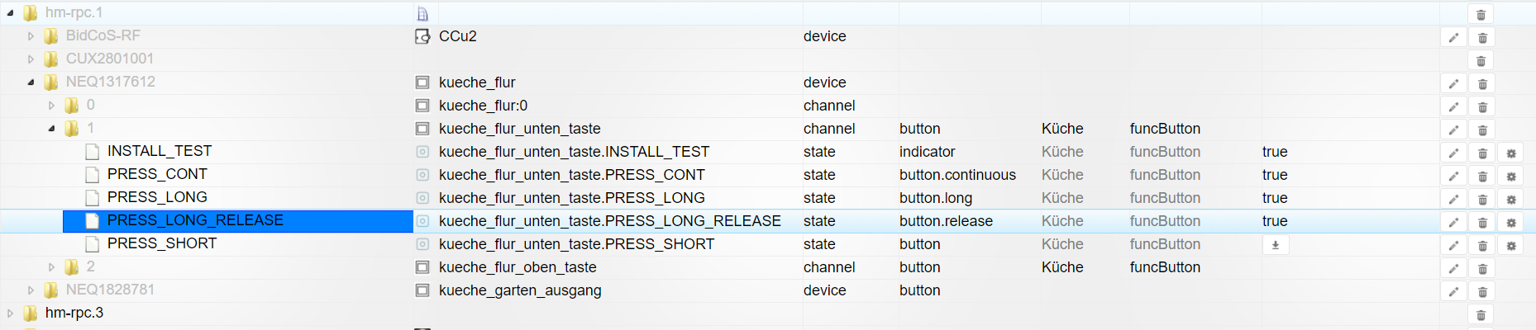Collapse the NEQ1317612 device node
Viewport: 1536px width, 330px height.
(31, 82)
